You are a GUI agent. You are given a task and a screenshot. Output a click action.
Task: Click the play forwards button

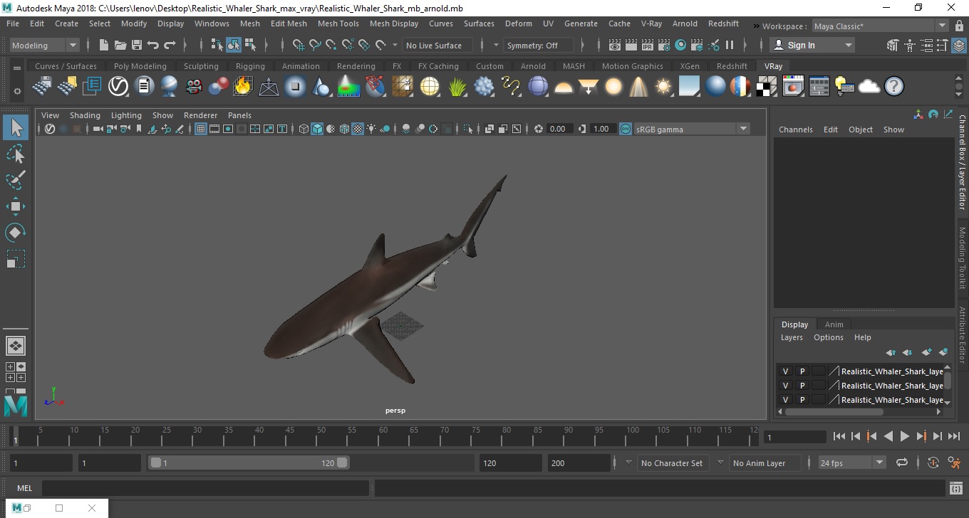click(x=904, y=436)
